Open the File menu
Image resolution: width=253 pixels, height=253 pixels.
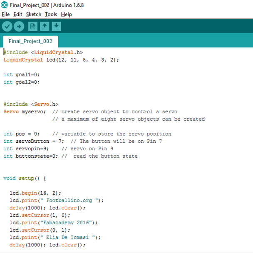tap(6, 15)
